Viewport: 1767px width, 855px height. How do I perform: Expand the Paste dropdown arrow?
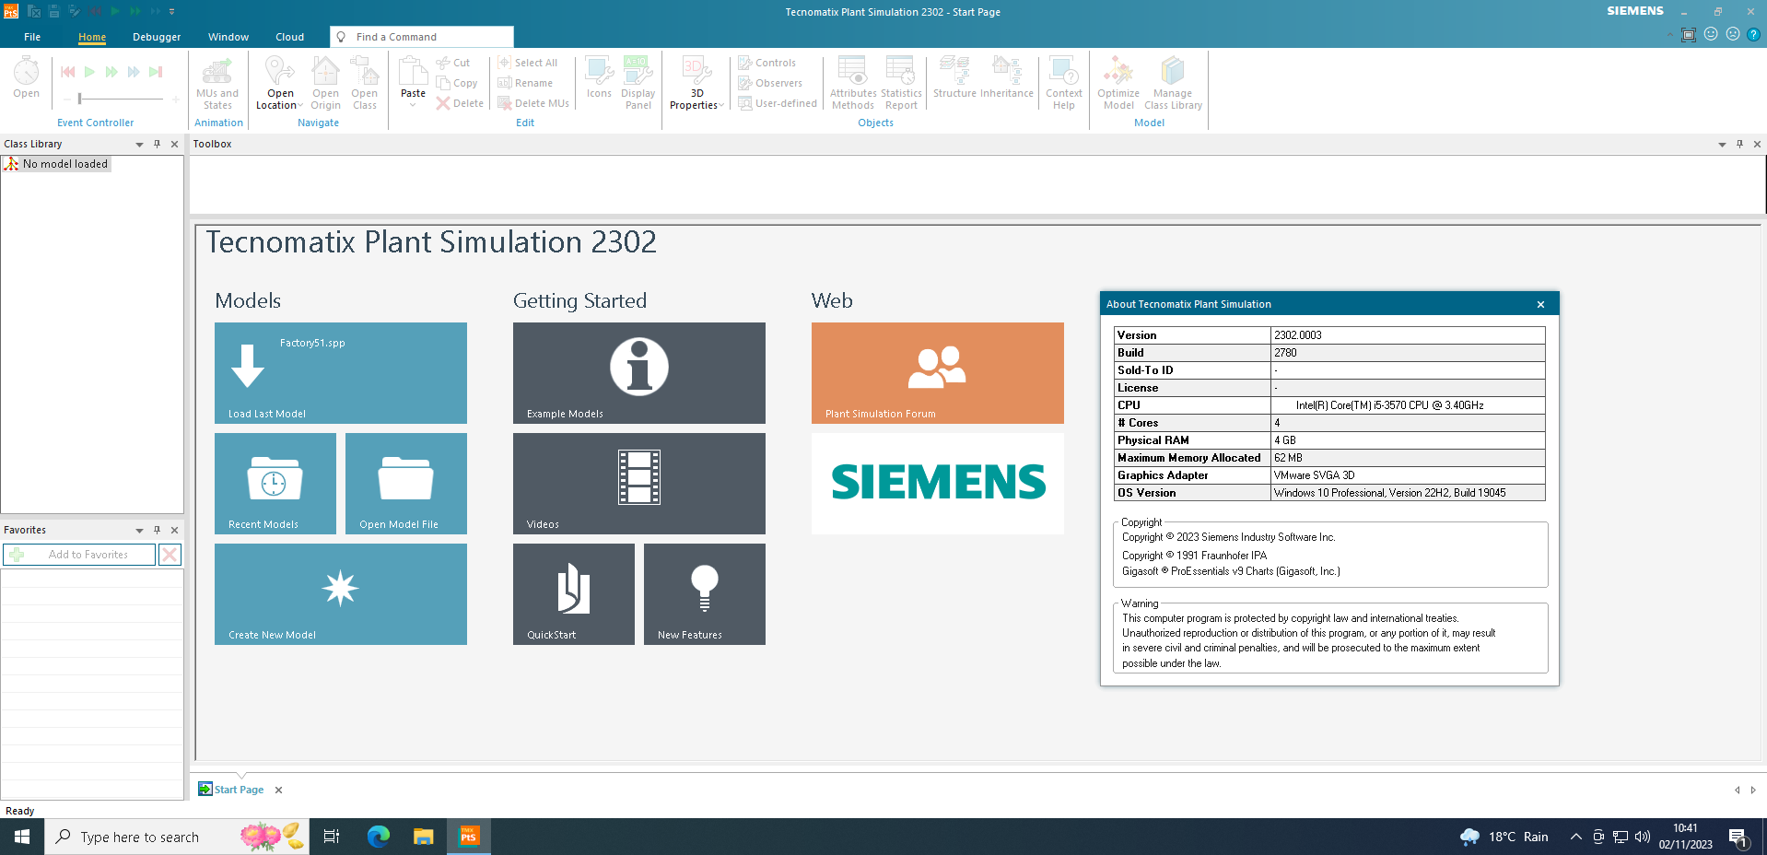click(413, 104)
